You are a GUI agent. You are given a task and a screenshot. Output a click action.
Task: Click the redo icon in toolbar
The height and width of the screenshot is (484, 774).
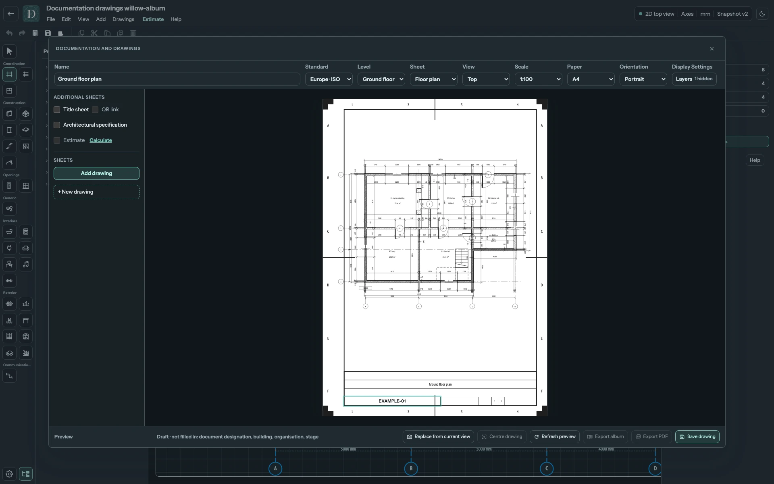[22, 33]
